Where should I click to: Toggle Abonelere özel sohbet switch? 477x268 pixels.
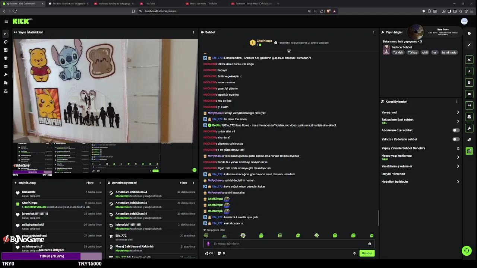pyautogui.click(x=456, y=130)
